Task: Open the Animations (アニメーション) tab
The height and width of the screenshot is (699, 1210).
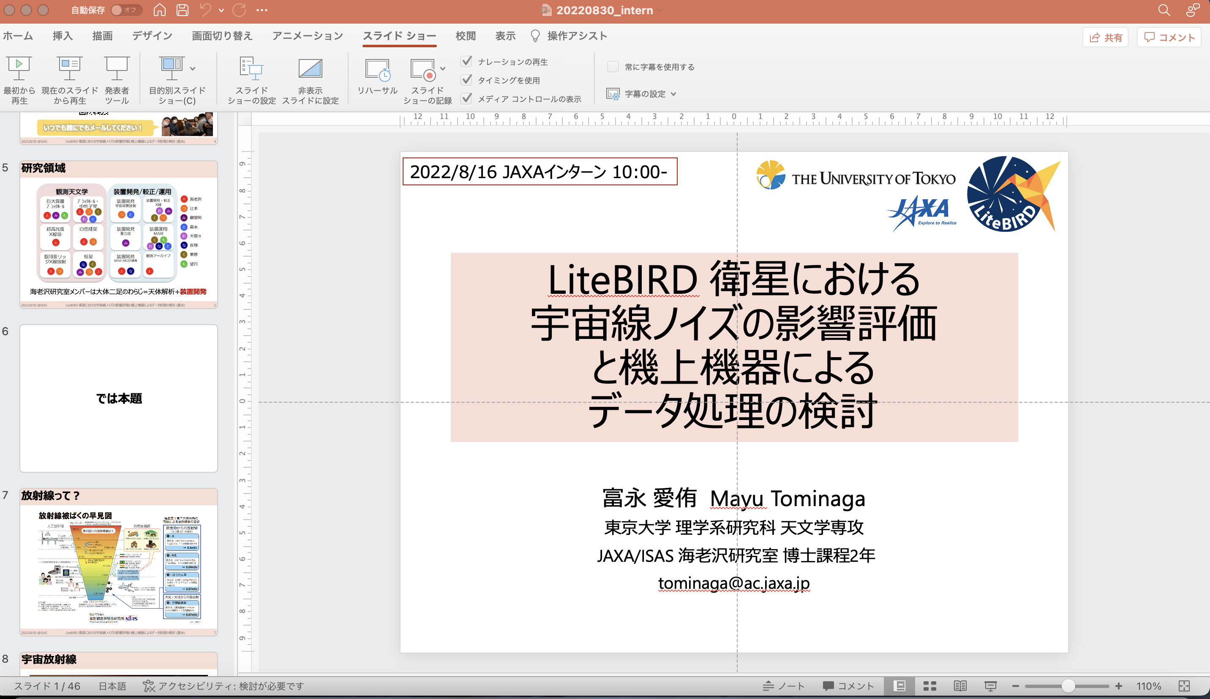Action: (307, 36)
